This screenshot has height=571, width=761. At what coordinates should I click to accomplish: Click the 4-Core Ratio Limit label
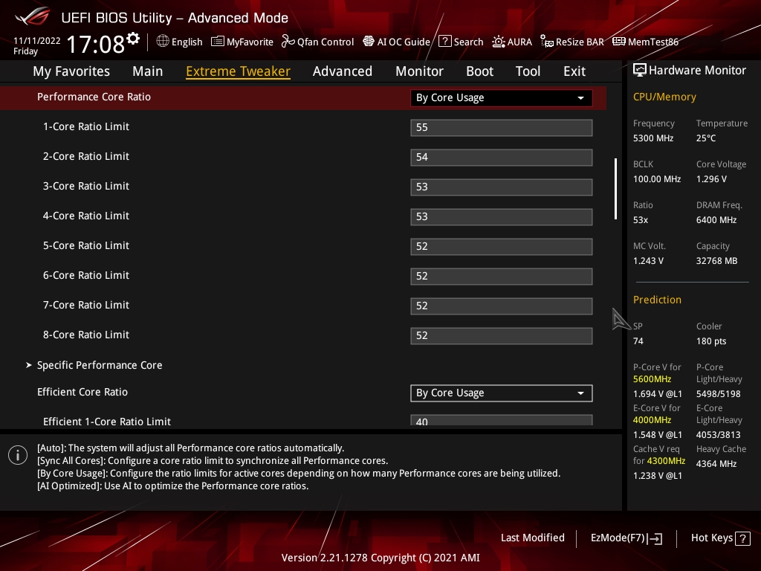(x=86, y=216)
